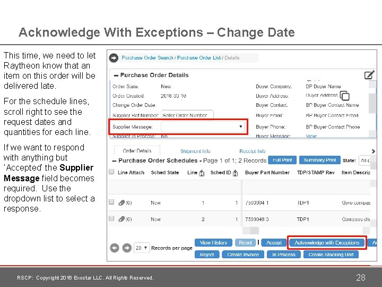Click the Line column sort icon
This screenshot has width=382, height=287.
click(x=202, y=173)
